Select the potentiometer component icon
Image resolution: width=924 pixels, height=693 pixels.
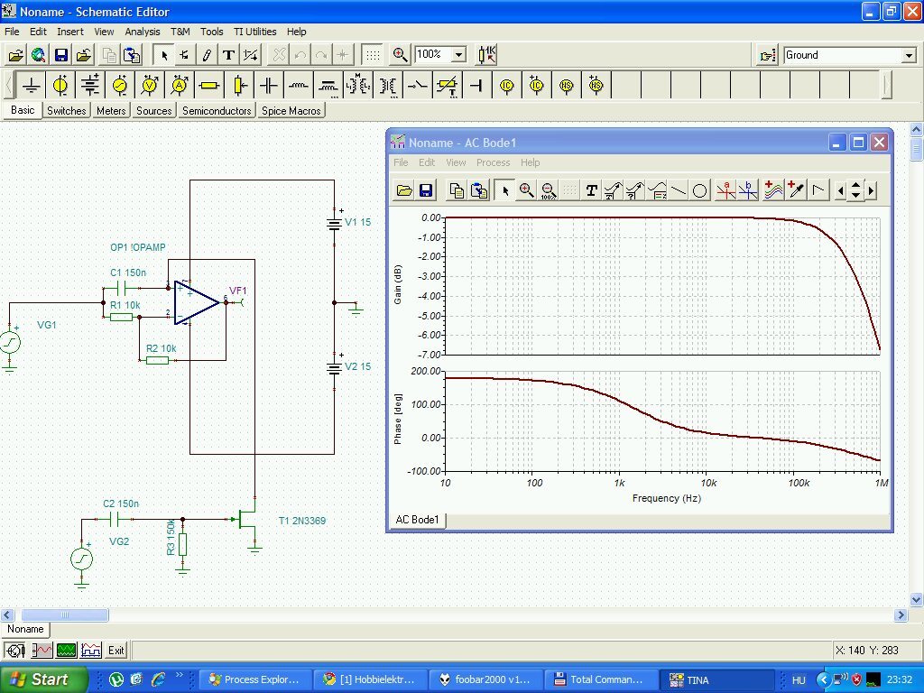[x=239, y=86]
